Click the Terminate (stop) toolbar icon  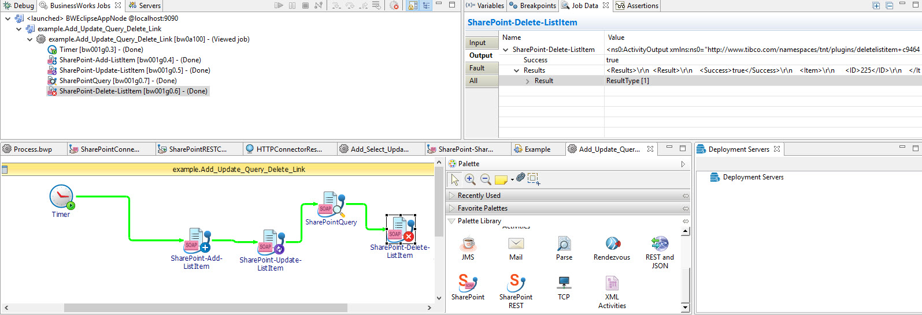[x=305, y=5]
